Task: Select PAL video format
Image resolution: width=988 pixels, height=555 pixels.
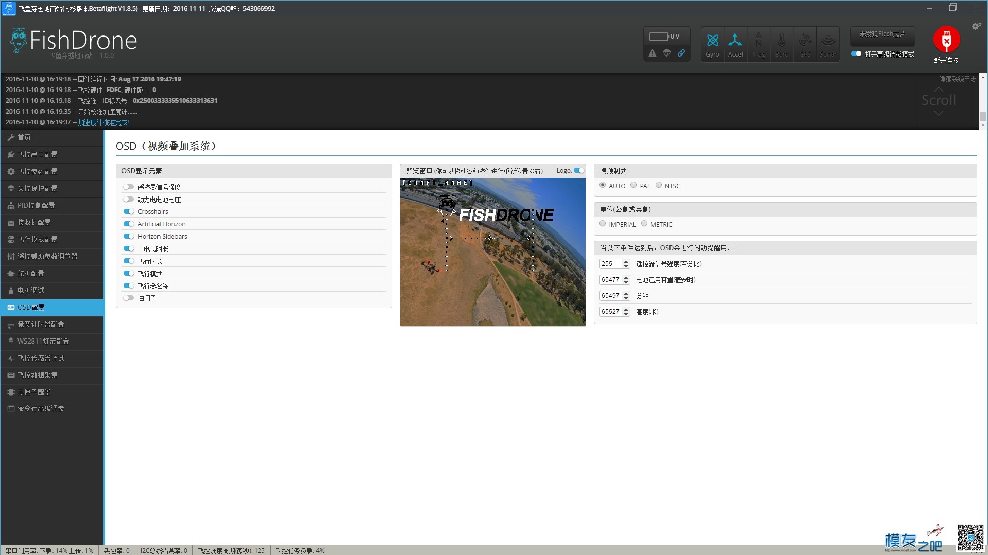Action: [633, 185]
